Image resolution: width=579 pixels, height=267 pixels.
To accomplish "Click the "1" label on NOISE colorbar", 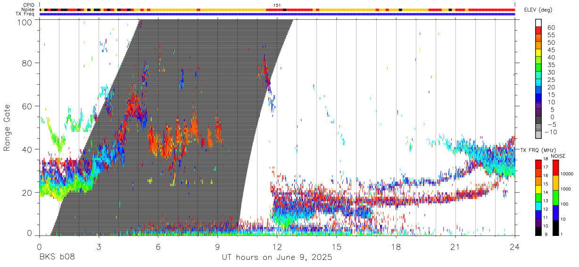I will click(562, 235).
